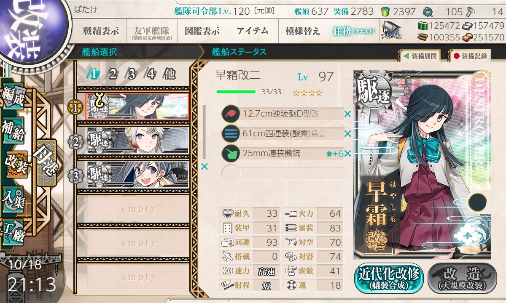506x303 pixels.
Task: Remove 25mm連装機銃 with its X mark
Action: tap(347, 154)
